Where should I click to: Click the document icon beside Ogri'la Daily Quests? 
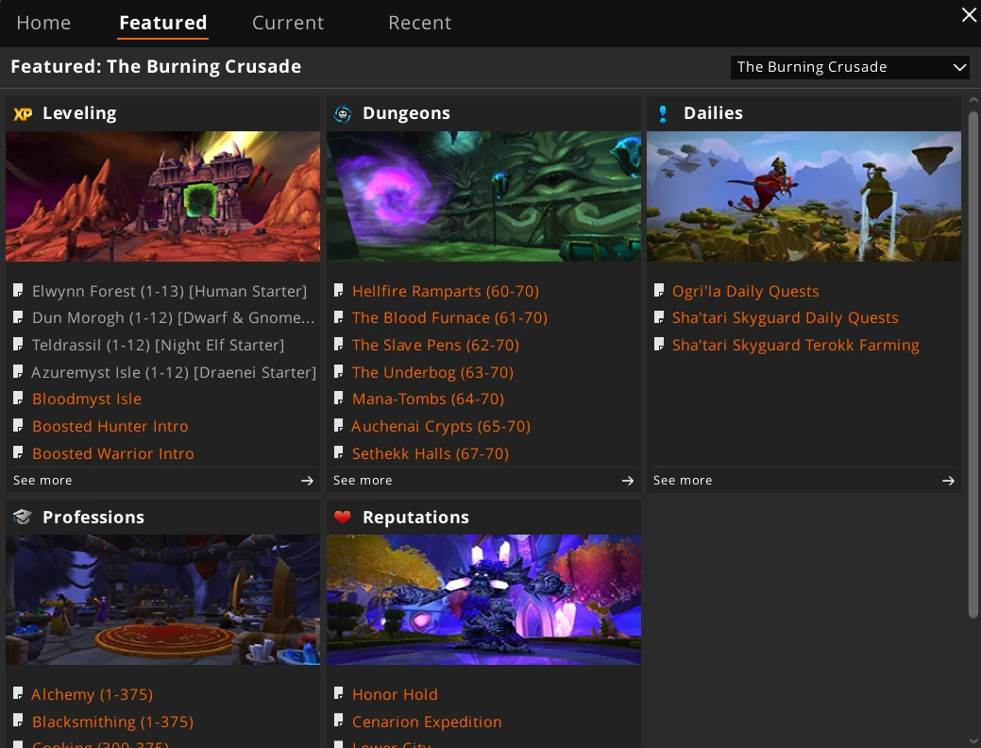click(x=659, y=291)
